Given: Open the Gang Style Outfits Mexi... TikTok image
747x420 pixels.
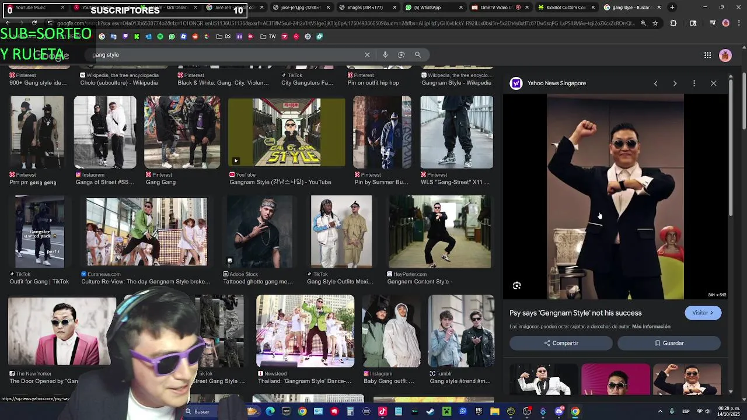Looking at the screenshot, I should pos(341,232).
